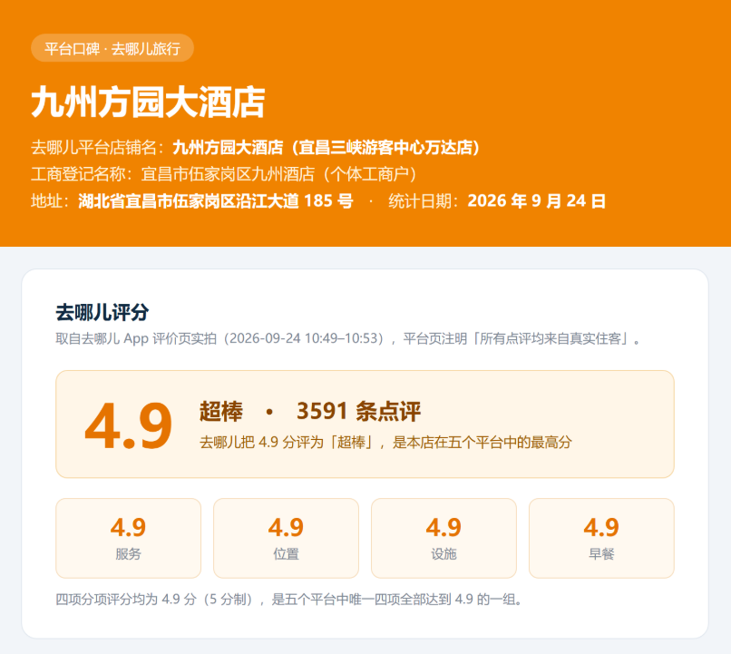This screenshot has width=731, height=654.
Task: Click the sentence 是本店在五个平台中的最高分
Action: click(482, 443)
